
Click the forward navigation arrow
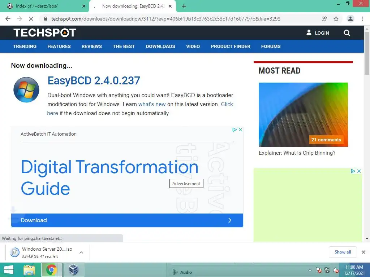20,19
